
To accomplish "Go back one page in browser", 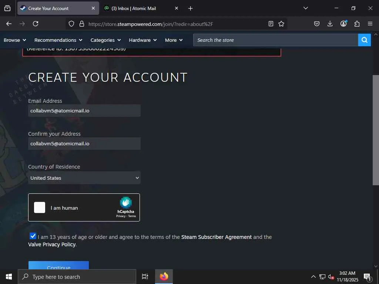I will (x=9, y=24).
